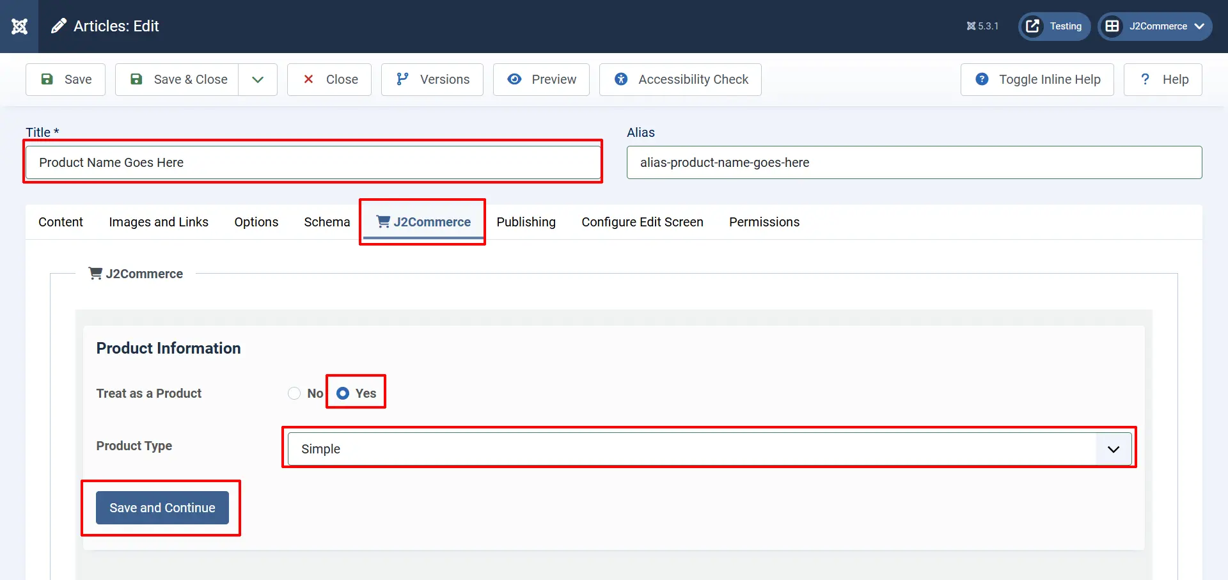Expand the J2Commerce header menu
The width and height of the screenshot is (1228, 580).
pos(1155,26)
